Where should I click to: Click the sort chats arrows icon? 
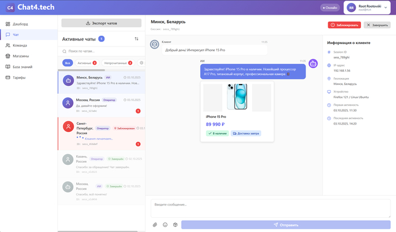click(x=136, y=39)
